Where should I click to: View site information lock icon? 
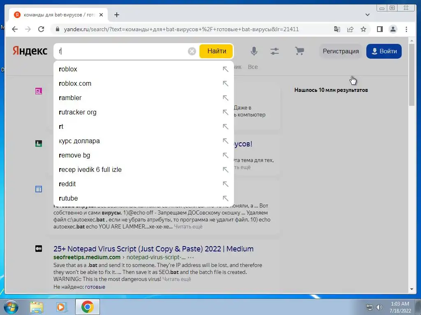click(57, 29)
